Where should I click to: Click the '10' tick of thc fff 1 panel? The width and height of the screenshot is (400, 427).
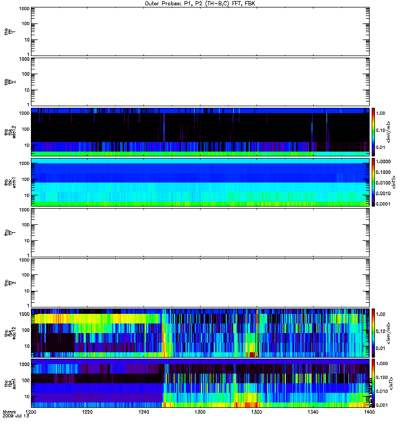click(x=27, y=241)
